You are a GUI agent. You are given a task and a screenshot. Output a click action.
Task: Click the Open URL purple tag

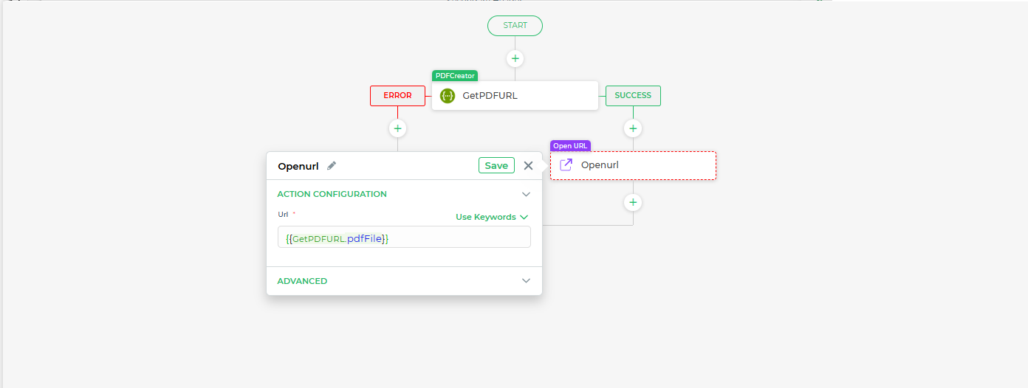click(570, 146)
